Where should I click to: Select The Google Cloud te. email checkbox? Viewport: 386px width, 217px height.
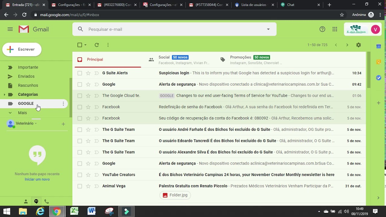pyautogui.click(x=80, y=96)
